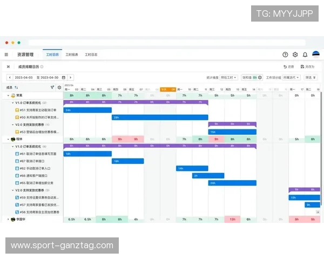Collapse V2.0 支持发放优惠券 (3) group
The height and width of the screenshot is (259, 324).
(x=12, y=190)
